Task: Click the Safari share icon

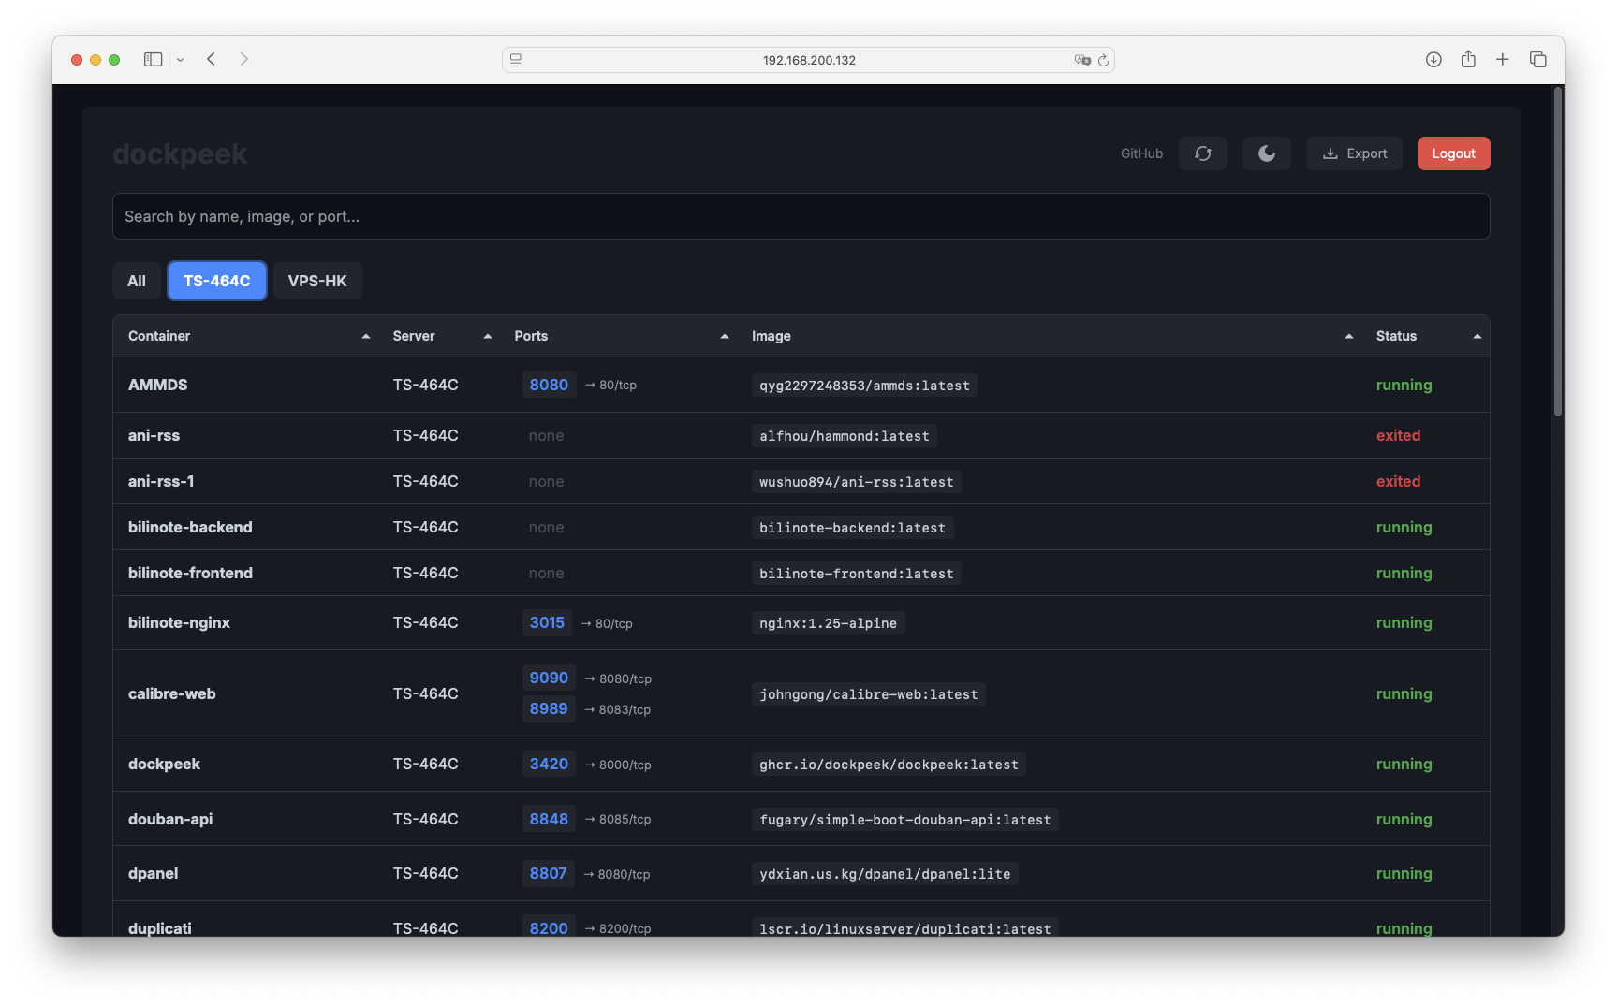Action: click(1467, 59)
